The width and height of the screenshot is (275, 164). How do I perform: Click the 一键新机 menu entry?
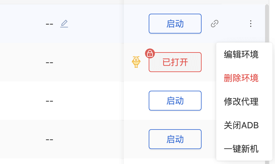(x=241, y=149)
